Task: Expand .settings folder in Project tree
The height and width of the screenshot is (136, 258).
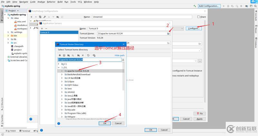Action: pos(8,32)
